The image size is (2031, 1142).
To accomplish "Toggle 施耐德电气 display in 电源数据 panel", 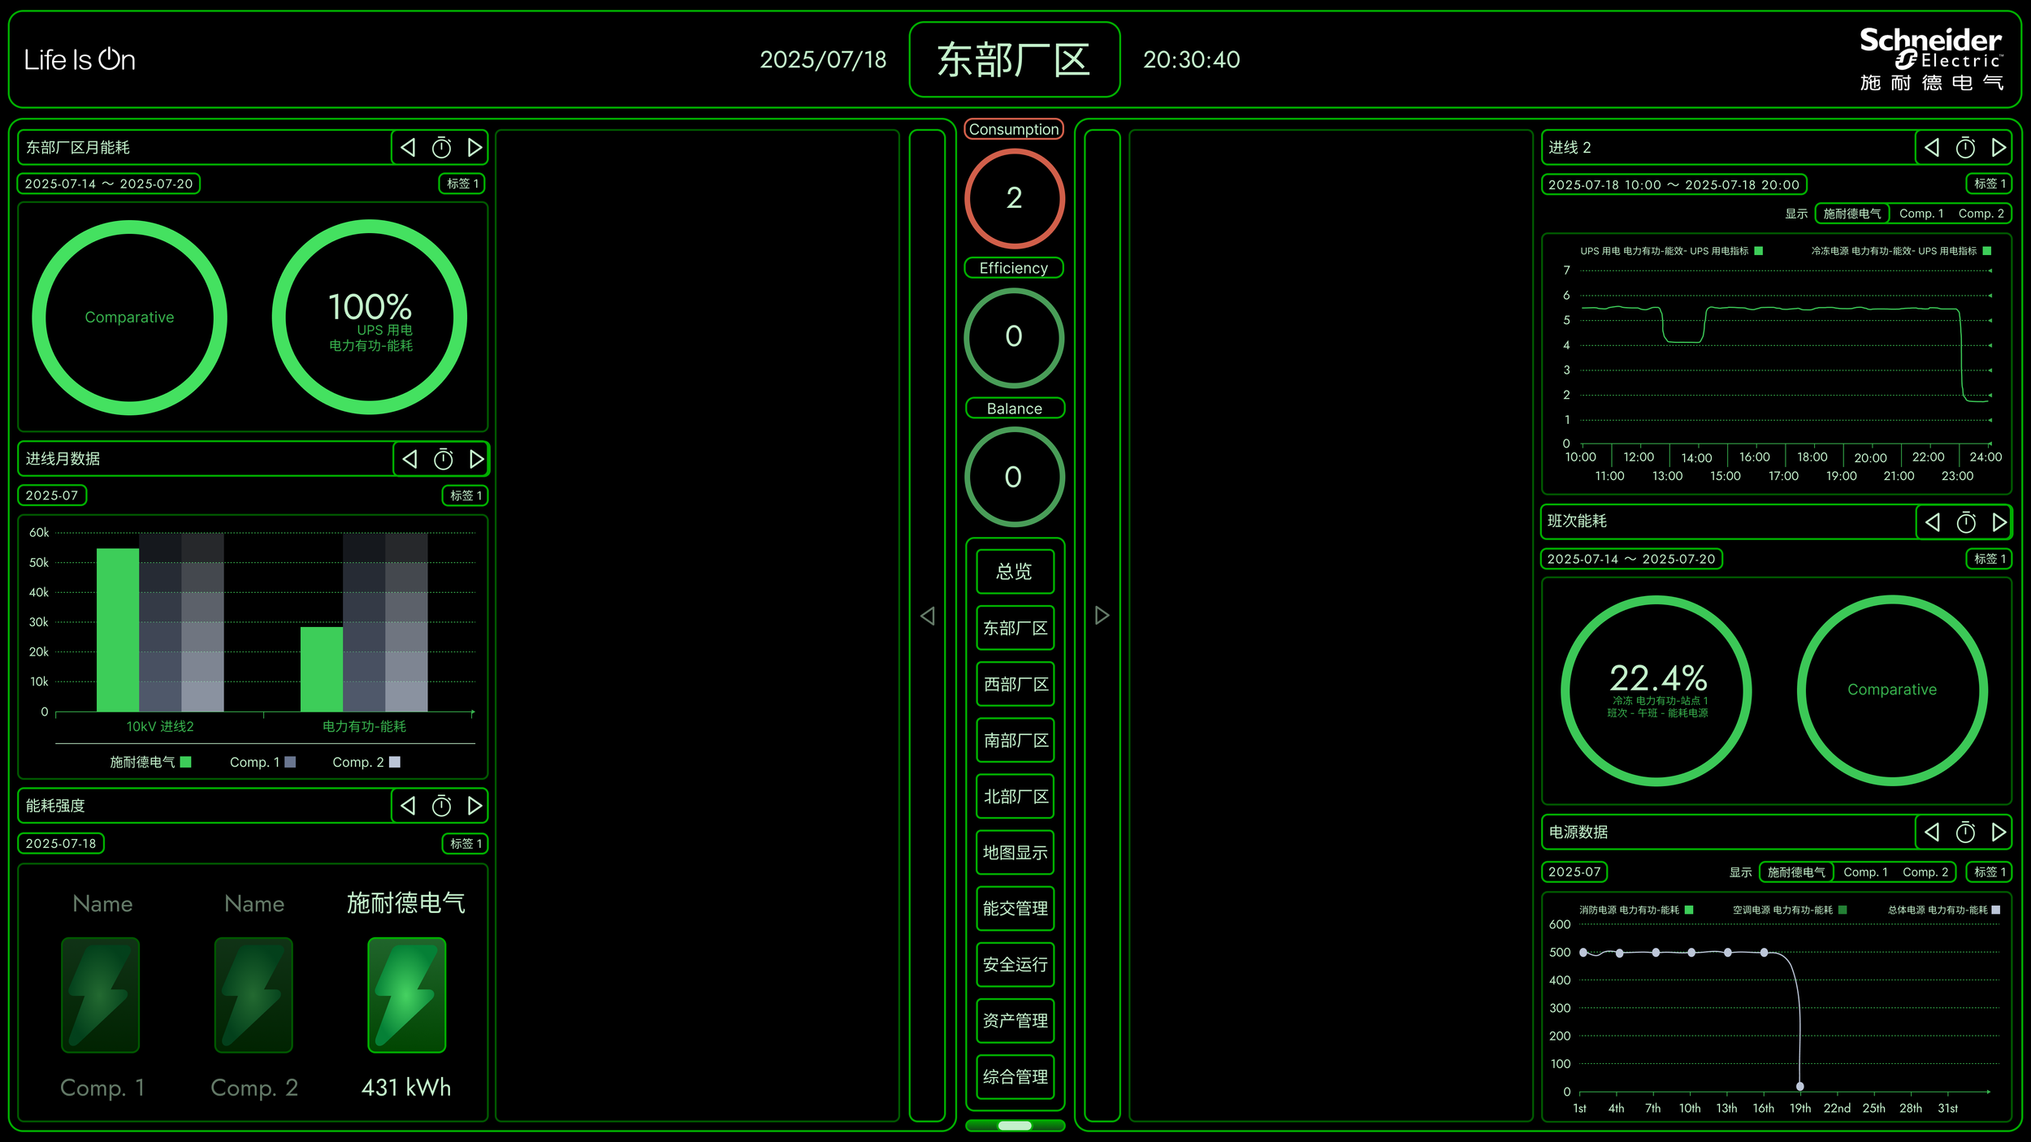I will 1796,872.
